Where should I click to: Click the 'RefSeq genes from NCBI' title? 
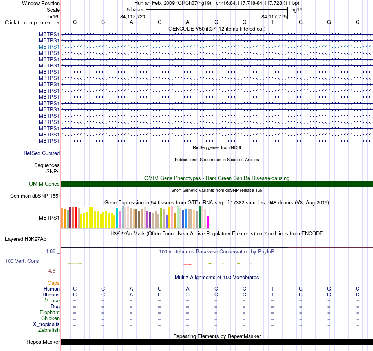coord(217,147)
